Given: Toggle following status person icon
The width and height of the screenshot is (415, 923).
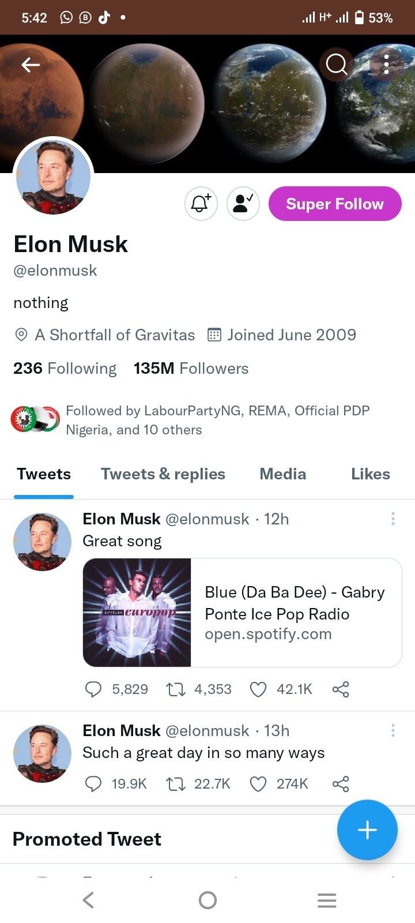Looking at the screenshot, I should click(243, 203).
